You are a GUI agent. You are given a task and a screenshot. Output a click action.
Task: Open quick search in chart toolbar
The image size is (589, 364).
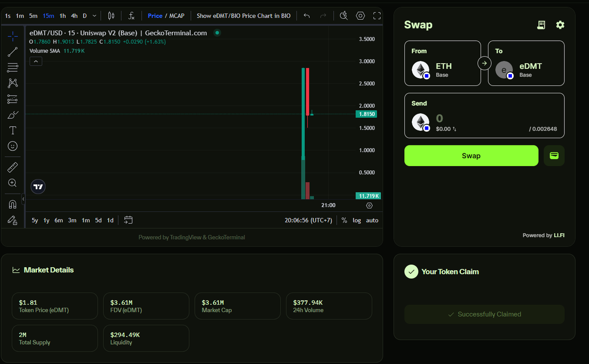[344, 16]
